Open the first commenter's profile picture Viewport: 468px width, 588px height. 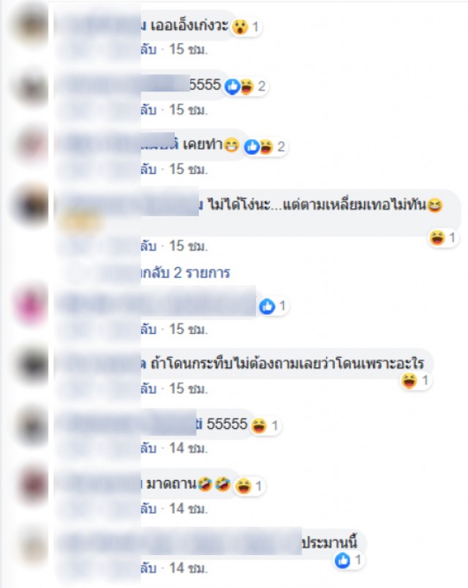pos(31,26)
